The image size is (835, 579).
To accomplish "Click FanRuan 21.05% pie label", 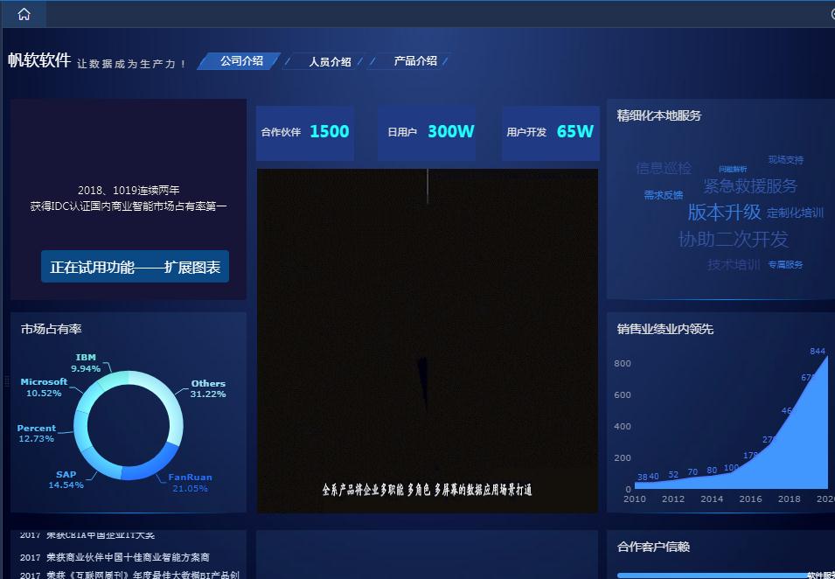I will click(x=190, y=483).
